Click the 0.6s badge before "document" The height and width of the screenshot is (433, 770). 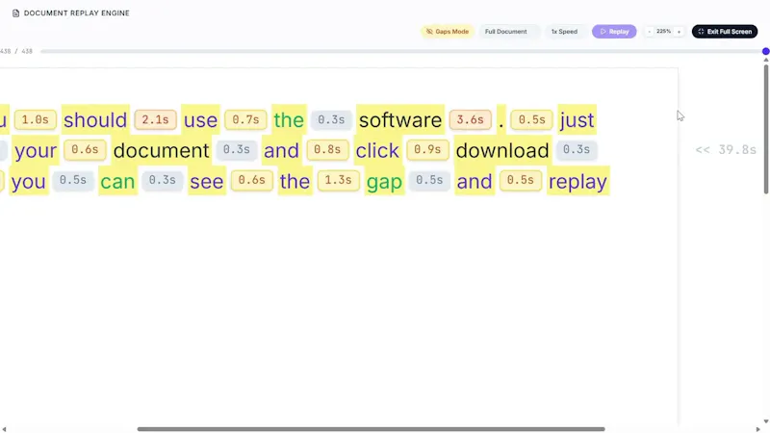click(x=85, y=150)
